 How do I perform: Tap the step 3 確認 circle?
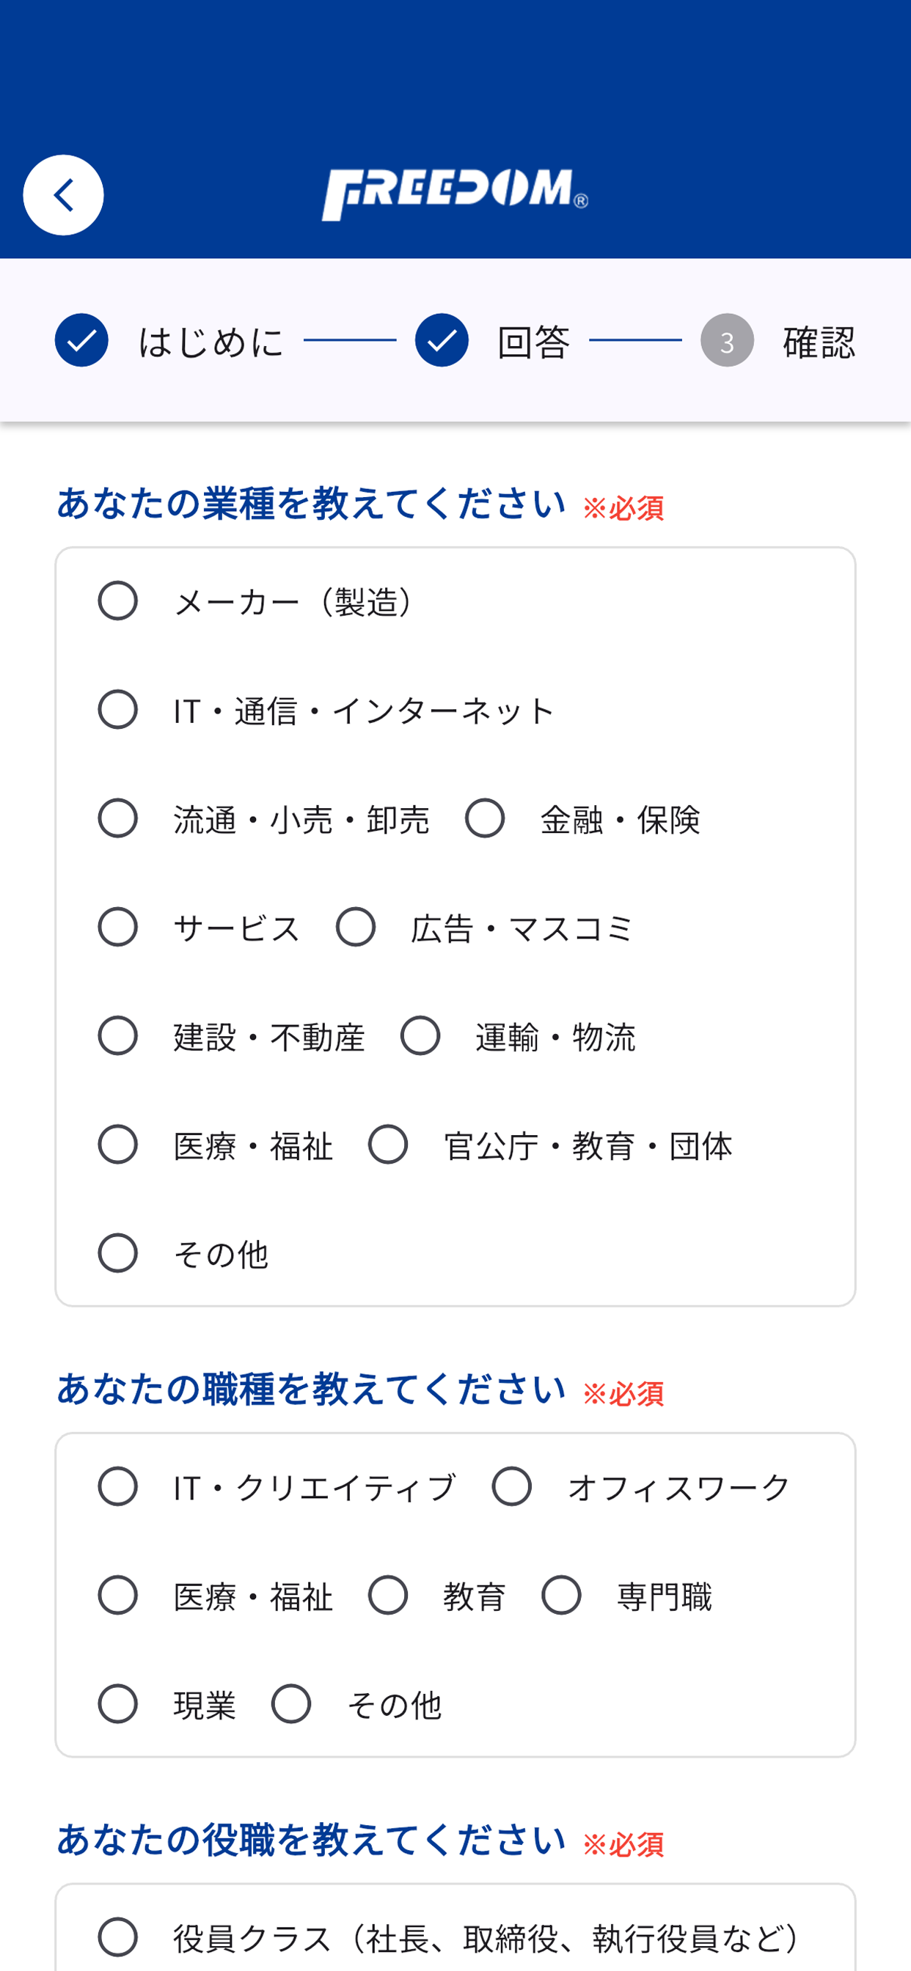728,340
